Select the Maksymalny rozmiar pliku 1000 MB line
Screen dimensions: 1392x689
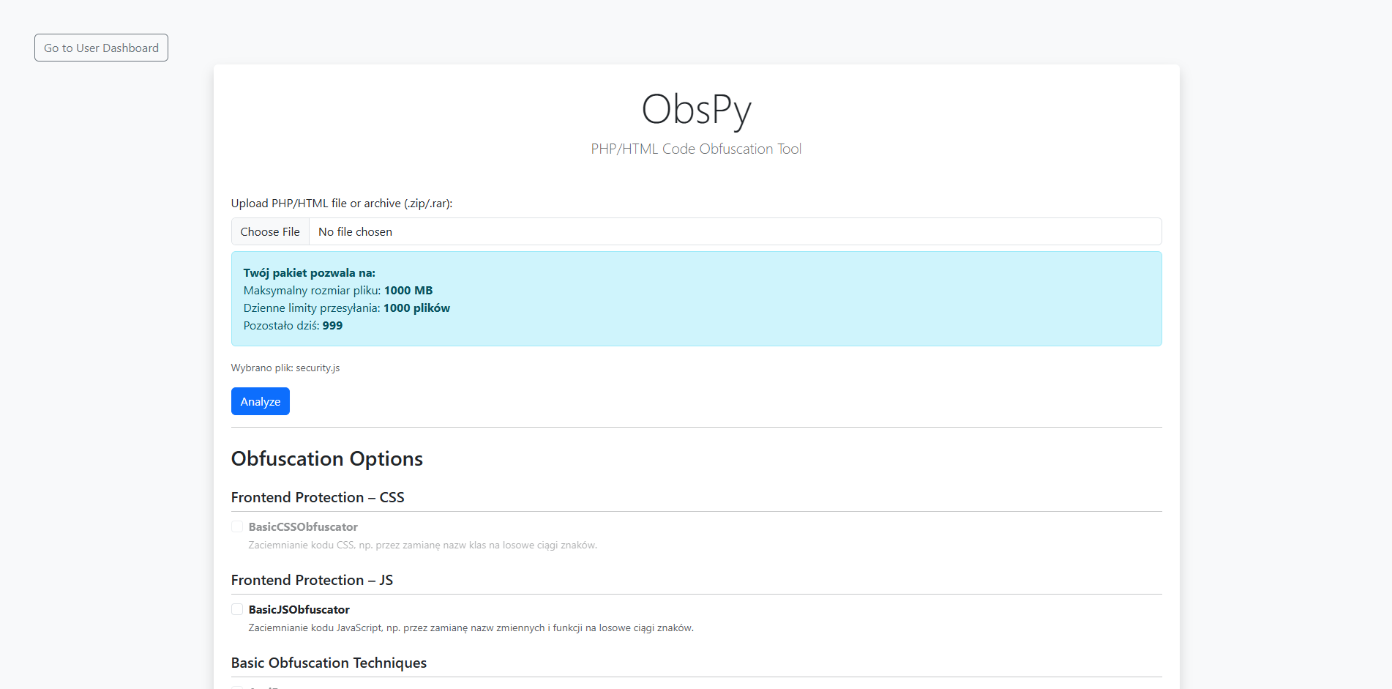click(337, 290)
